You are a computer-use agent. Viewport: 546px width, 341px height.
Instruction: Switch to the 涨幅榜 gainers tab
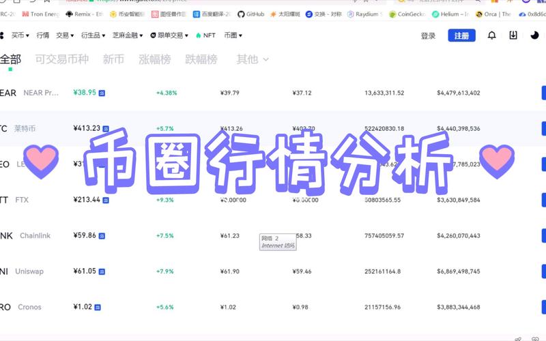coord(155,59)
